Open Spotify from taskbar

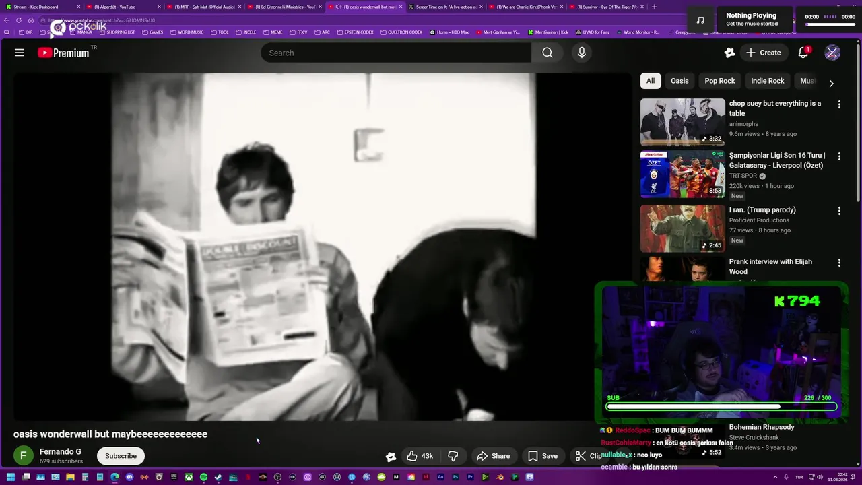pyautogui.click(x=203, y=477)
